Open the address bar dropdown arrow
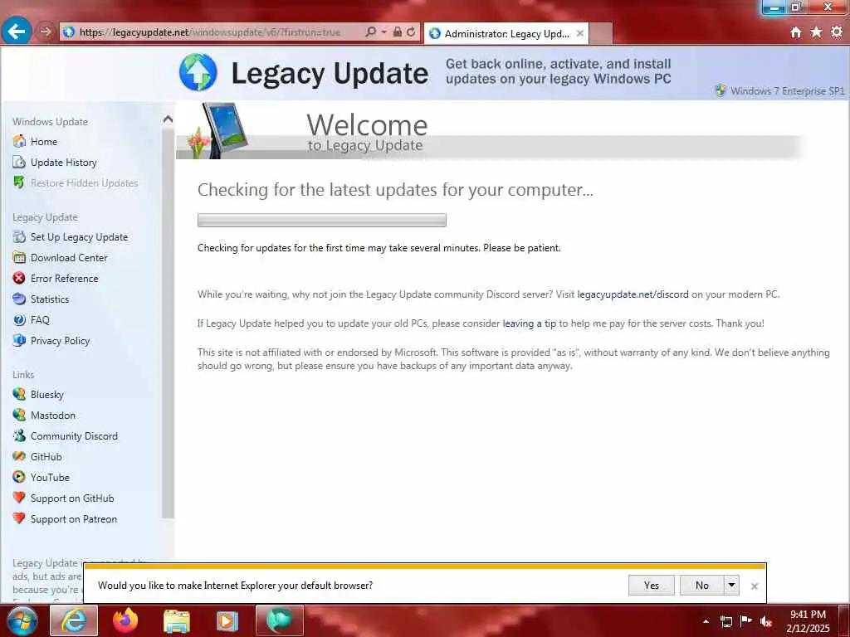Screen dimensions: 850x637 tap(383, 32)
